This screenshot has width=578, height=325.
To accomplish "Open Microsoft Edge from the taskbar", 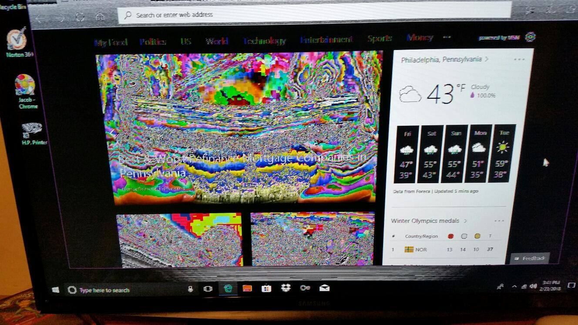I will [x=227, y=288].
